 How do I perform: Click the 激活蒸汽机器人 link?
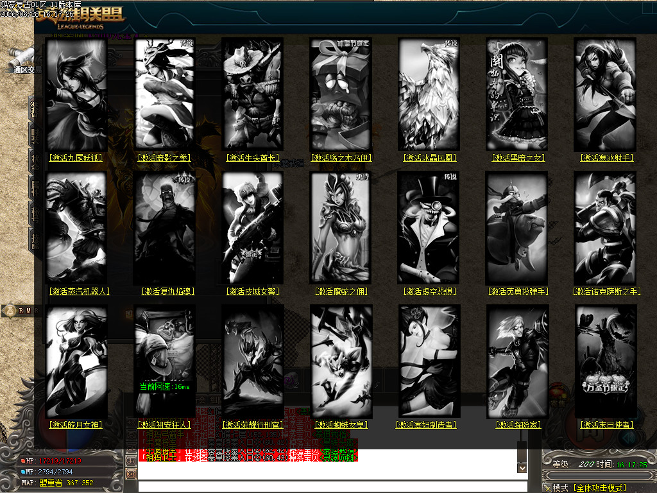tap(80, 291)
